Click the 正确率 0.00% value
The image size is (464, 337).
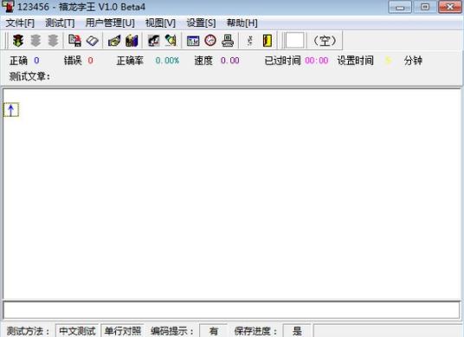(x=167, y=61)
